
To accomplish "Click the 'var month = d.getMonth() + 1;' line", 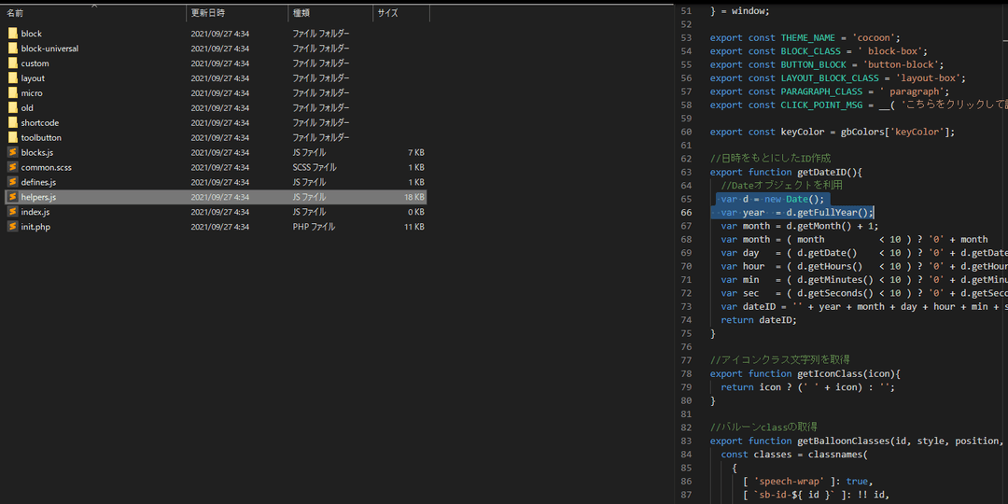I will [799, 226].
